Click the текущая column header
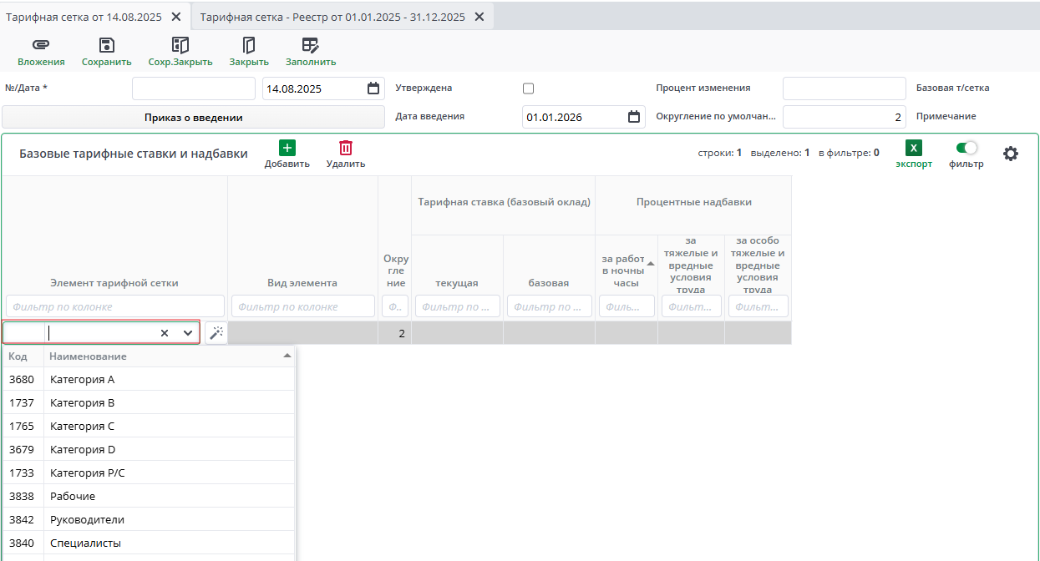The image size is (1040, 561). 457,283
